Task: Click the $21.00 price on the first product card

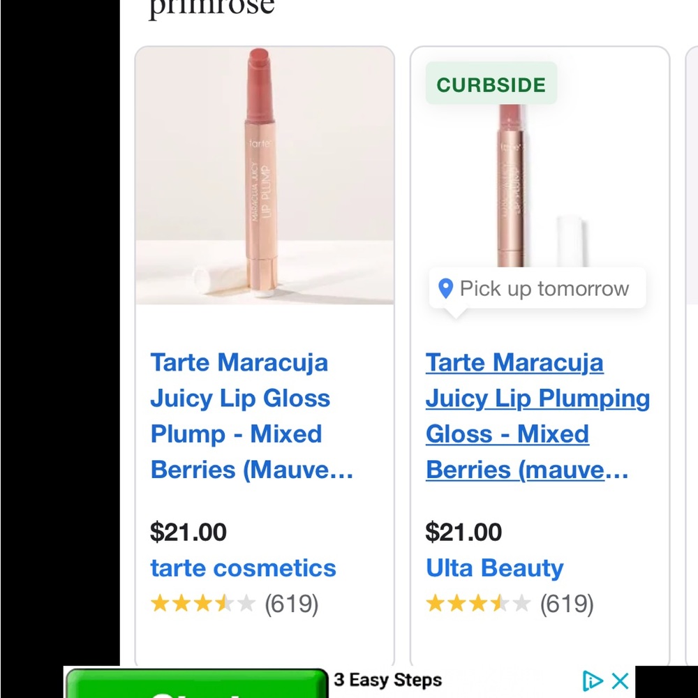Action: pyautogui.click(x=188, y=532)
